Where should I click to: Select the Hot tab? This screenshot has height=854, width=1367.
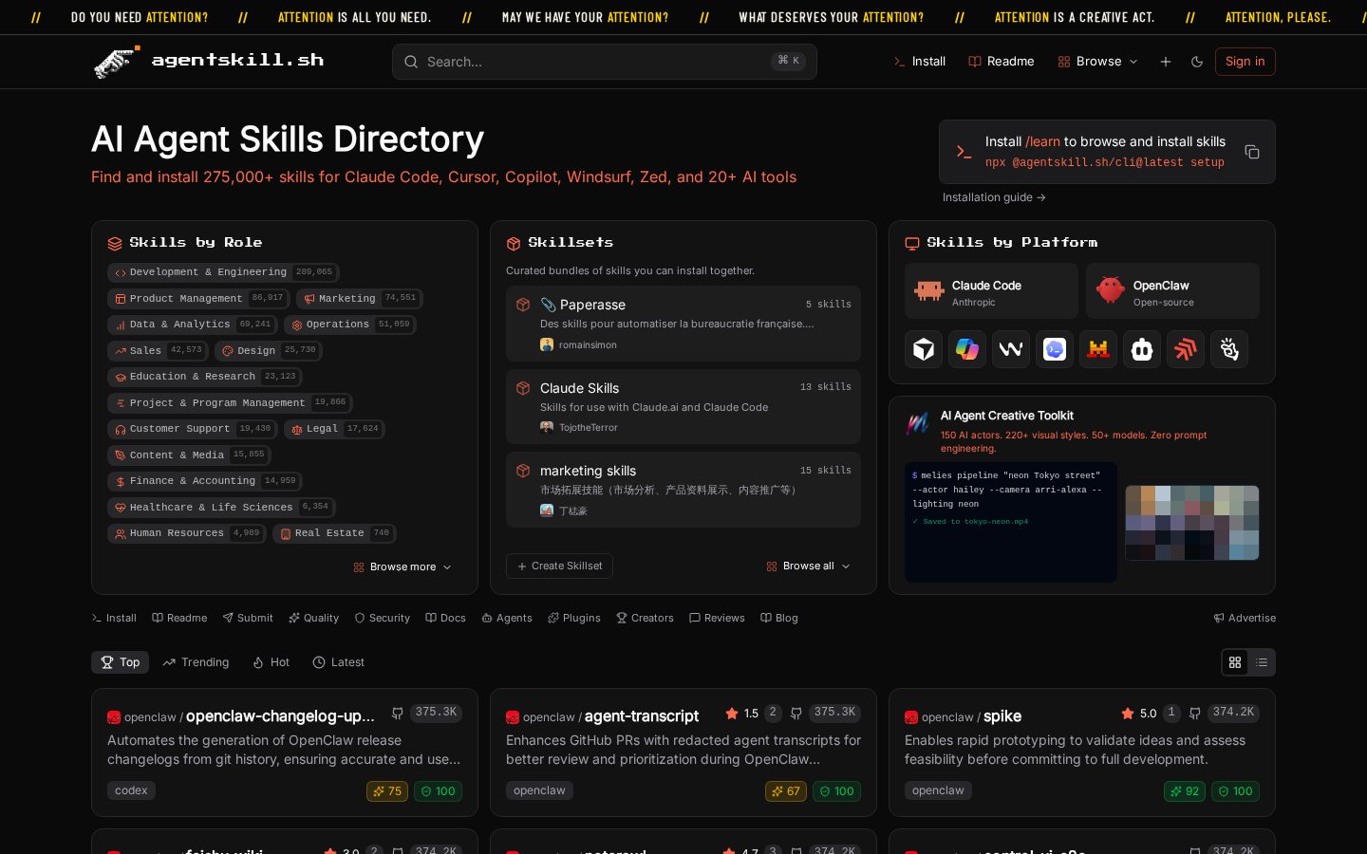[271, 662]
